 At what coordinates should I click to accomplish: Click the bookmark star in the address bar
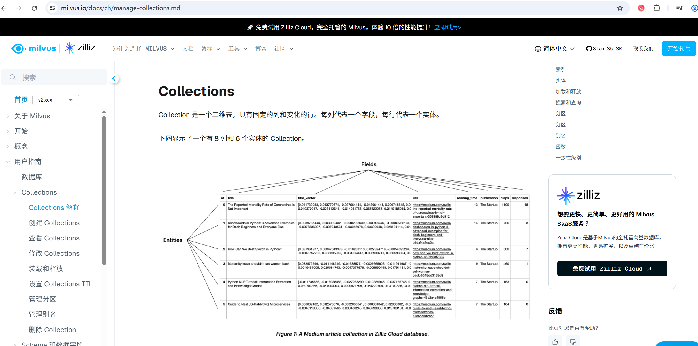620,8
